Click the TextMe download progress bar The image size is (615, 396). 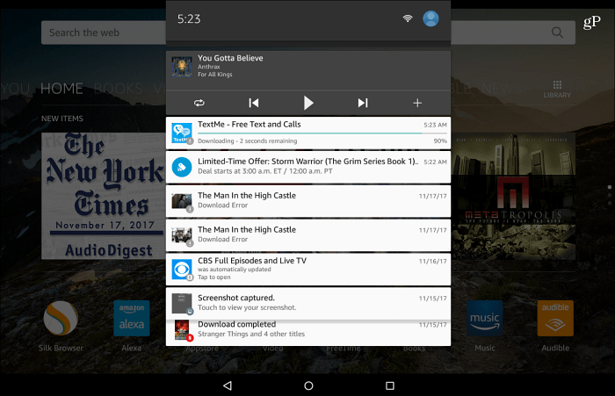click(322, 133)
